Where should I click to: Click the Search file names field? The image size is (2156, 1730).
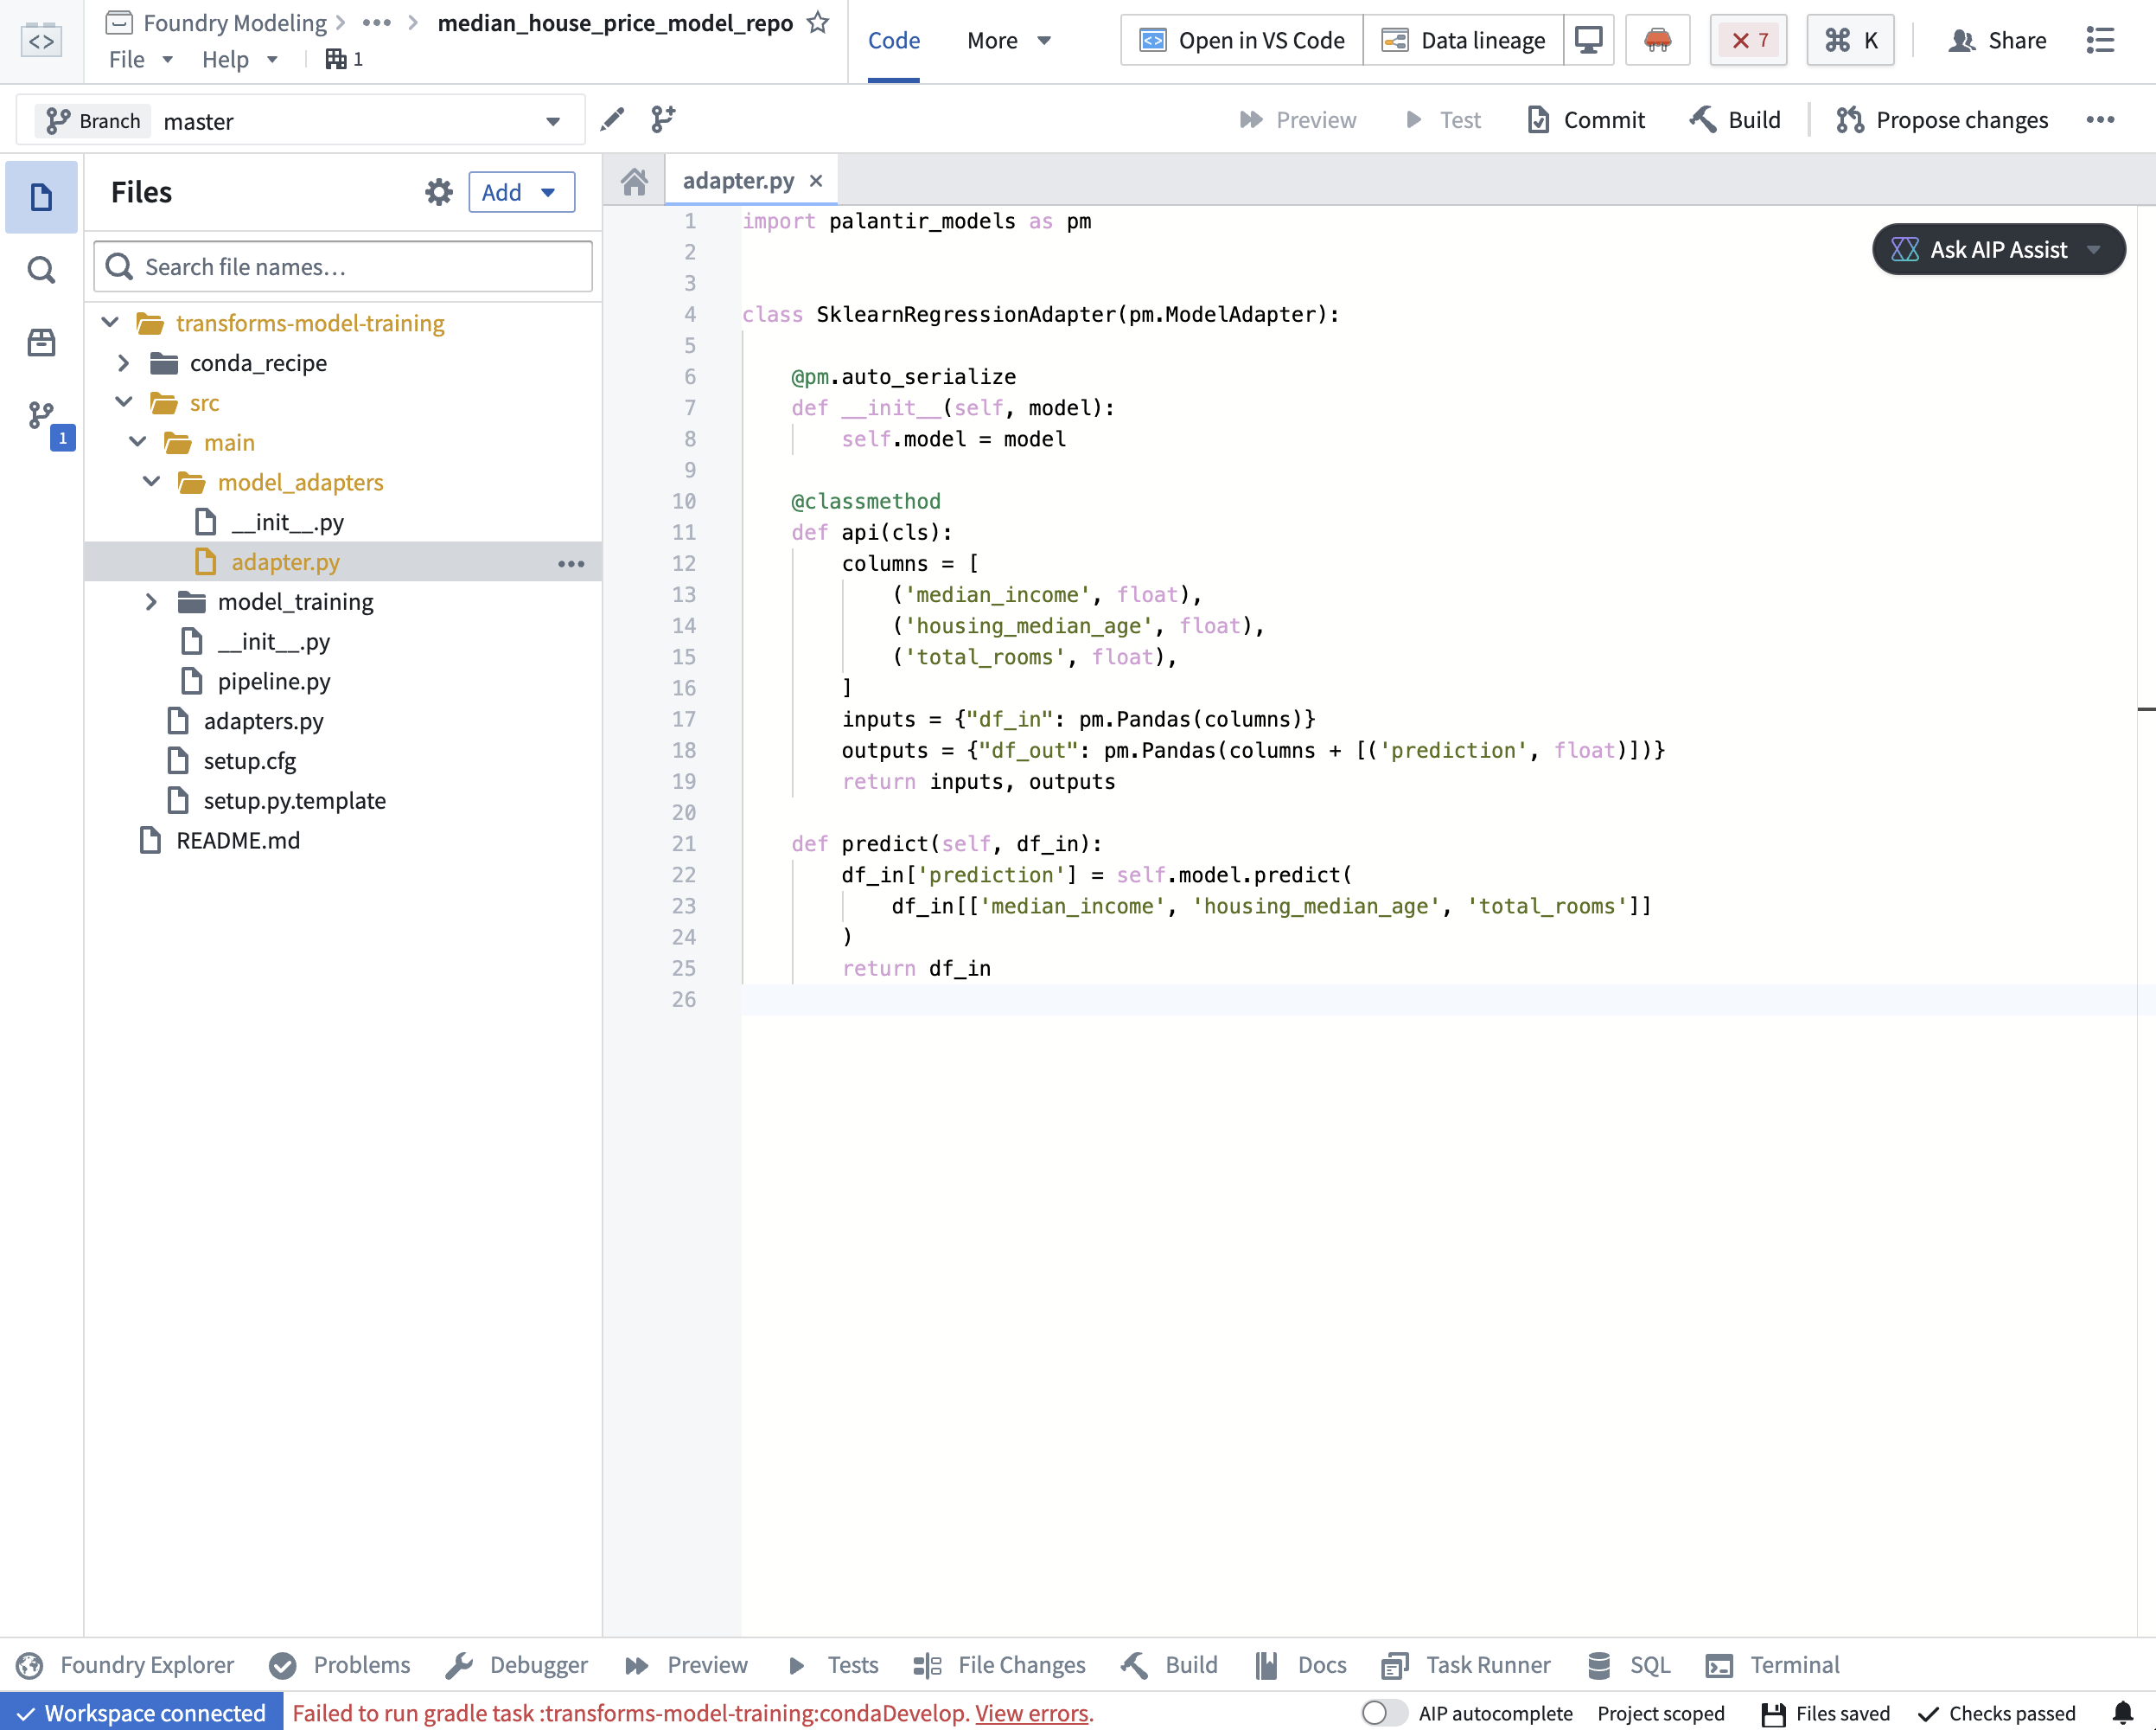coord(343,266)
